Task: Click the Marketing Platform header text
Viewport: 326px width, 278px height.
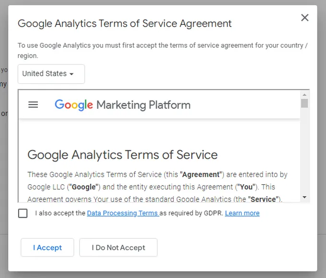Action: pos(143,105)
